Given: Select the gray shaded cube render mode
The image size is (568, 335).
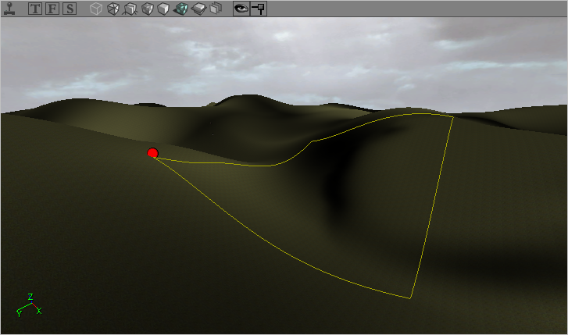Looking at the screenshot, I should tap(147, 9).
